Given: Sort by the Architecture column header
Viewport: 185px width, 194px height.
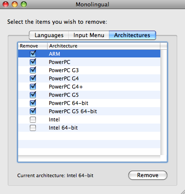Looking at the screenshot, I should point(104,46).
